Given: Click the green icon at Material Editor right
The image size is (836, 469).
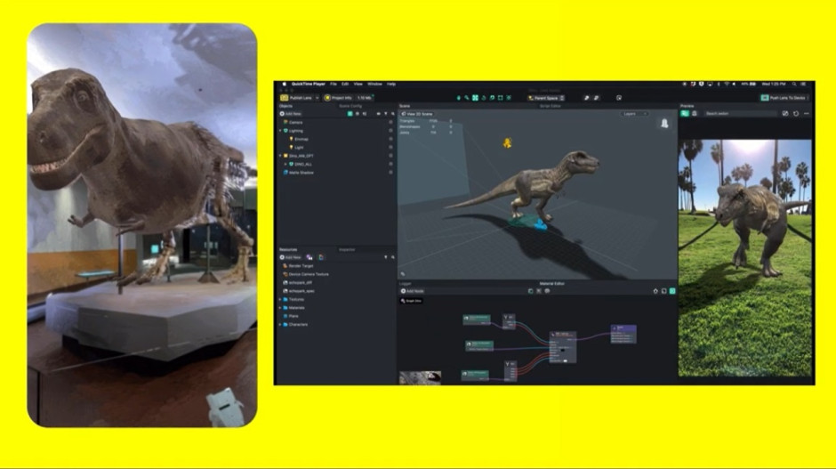Looking at the screenshot, I should (672, 291).
